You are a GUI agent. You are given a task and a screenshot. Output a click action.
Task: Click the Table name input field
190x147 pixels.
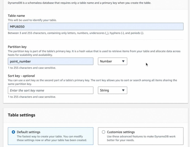coord(96,27)
